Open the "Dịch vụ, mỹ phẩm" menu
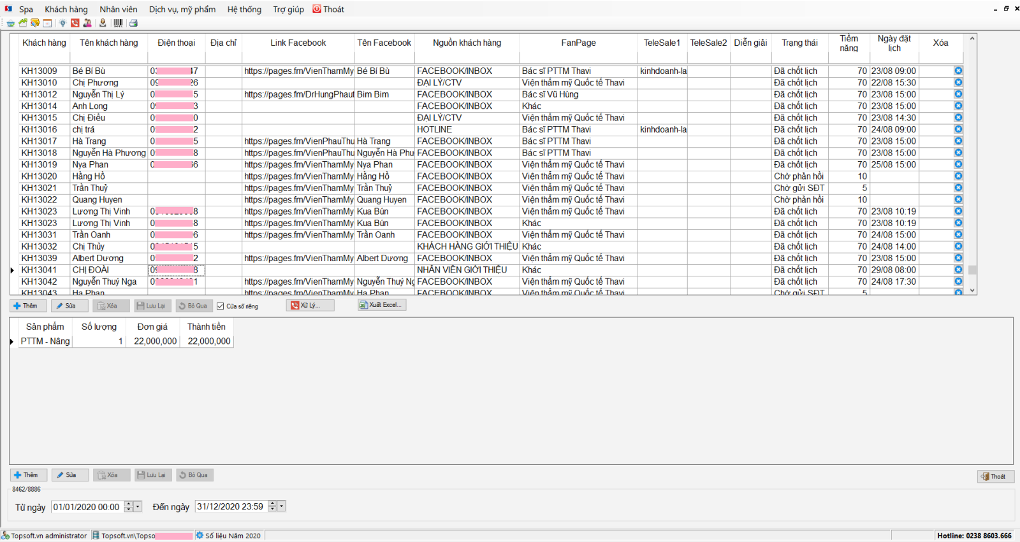The image size is (1020, 542). pos(182,10)
